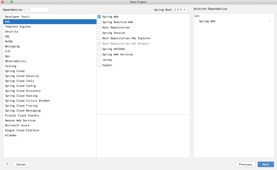Open the Spring Boot version dropdown
Image resolution: width=277 pixels, height=170 pixels.
tap(180, 10)
